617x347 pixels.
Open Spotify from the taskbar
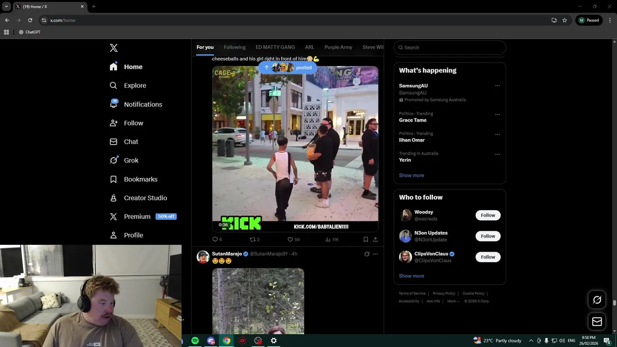point(195,341)
